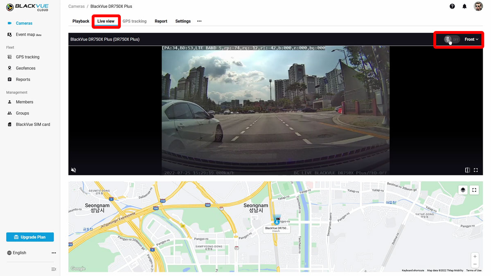This screenshot has height=276, width=491.
Task: Unmute the live video sound
Action: (74, 170)
